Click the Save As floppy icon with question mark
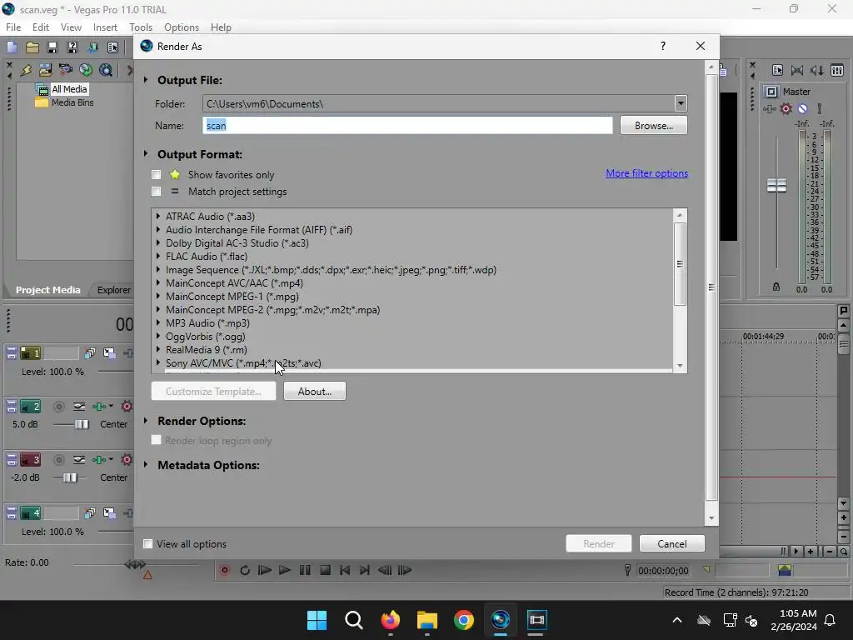The width and height of the screenshot is (853, 640). tap(72, 47)
